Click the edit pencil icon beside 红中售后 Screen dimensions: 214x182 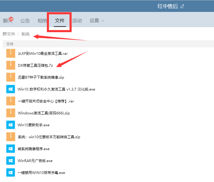pyautogui.click(x=182, y=6)
